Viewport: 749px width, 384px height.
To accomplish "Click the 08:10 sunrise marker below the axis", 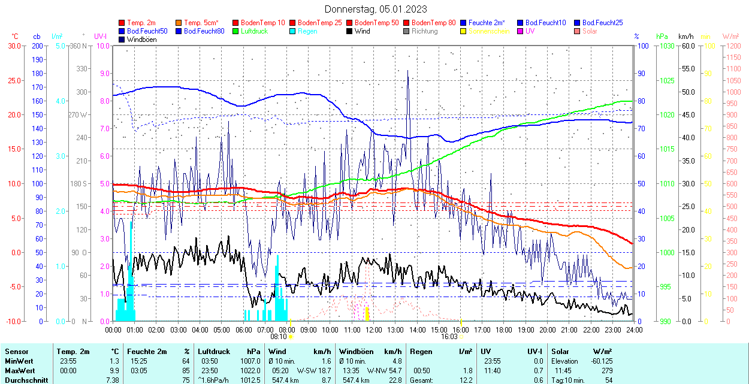I will tap(278, 337).
